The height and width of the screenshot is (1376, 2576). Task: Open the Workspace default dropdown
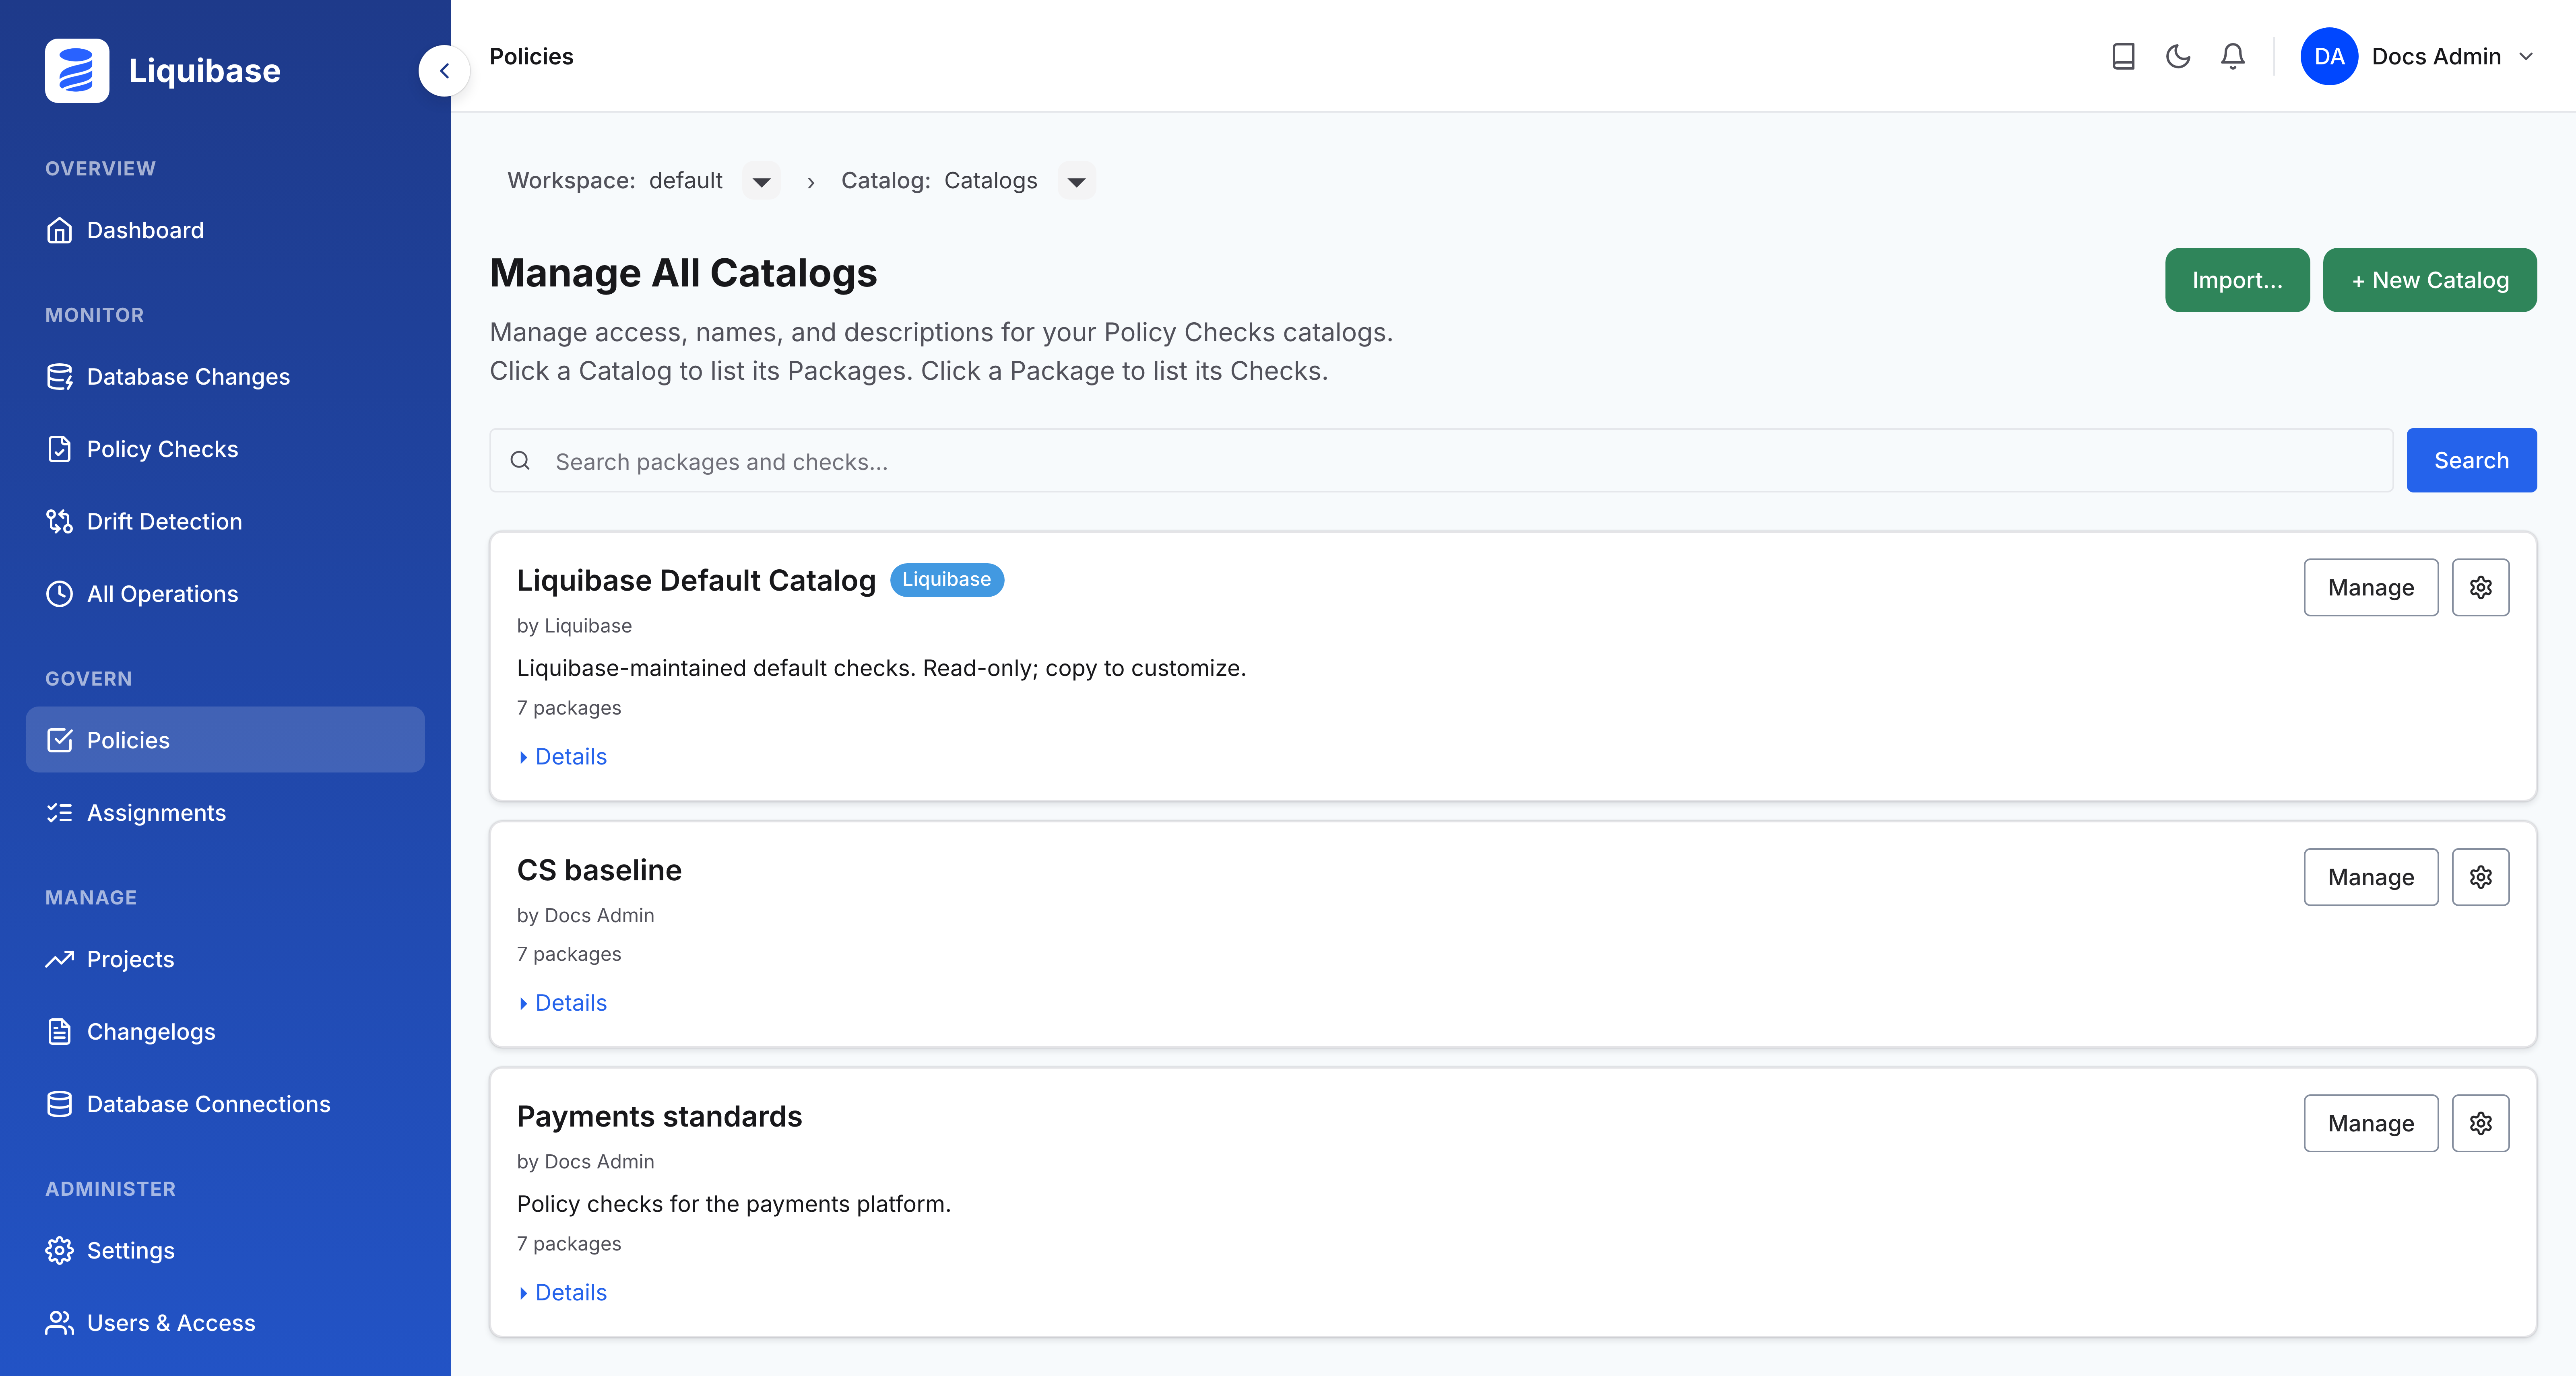click(761, 181)
